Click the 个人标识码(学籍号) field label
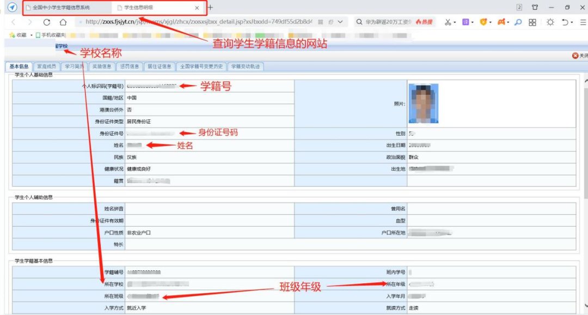This screenshot has width=588, height=315. coord(103,86)
